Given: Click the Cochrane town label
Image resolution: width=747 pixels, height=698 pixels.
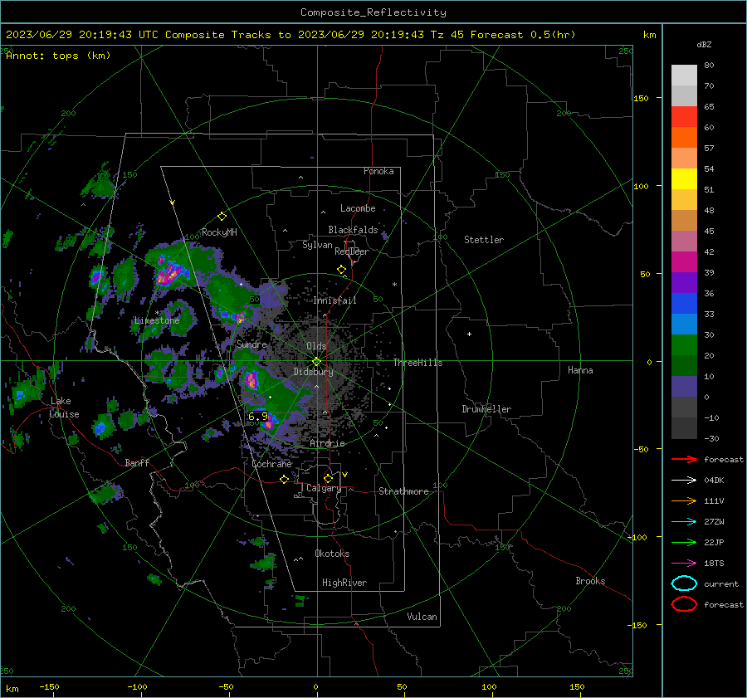Looking at the screenshot, I should coord(271,464).
